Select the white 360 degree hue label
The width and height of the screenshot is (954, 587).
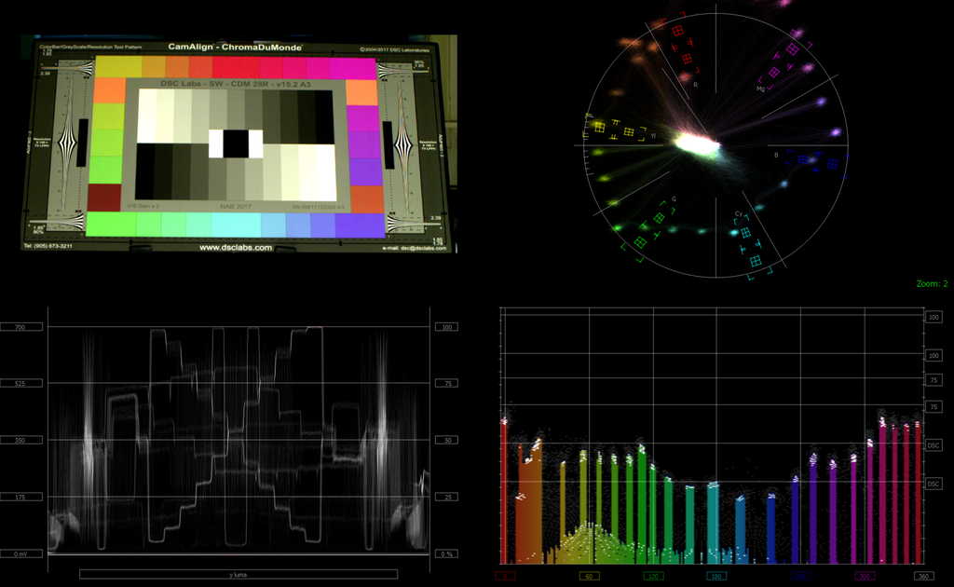click(x=923, y=576)
